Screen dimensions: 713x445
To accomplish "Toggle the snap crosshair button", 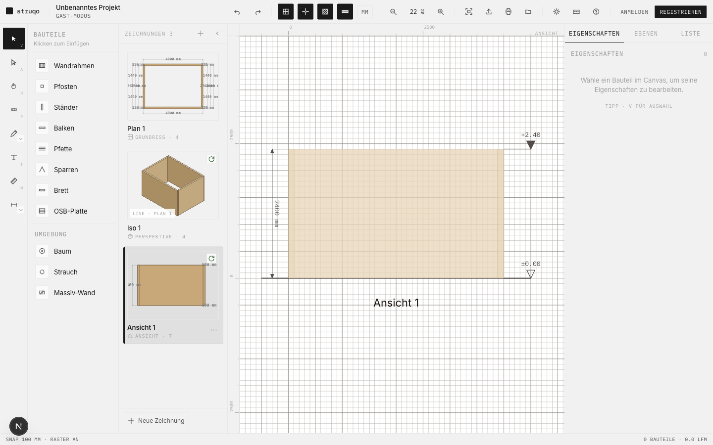I will [306, 12].
